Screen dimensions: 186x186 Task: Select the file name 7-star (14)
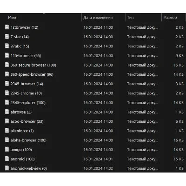pos(20,37)
